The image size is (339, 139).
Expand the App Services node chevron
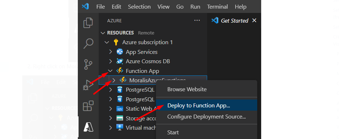click(x=111, y=52)
